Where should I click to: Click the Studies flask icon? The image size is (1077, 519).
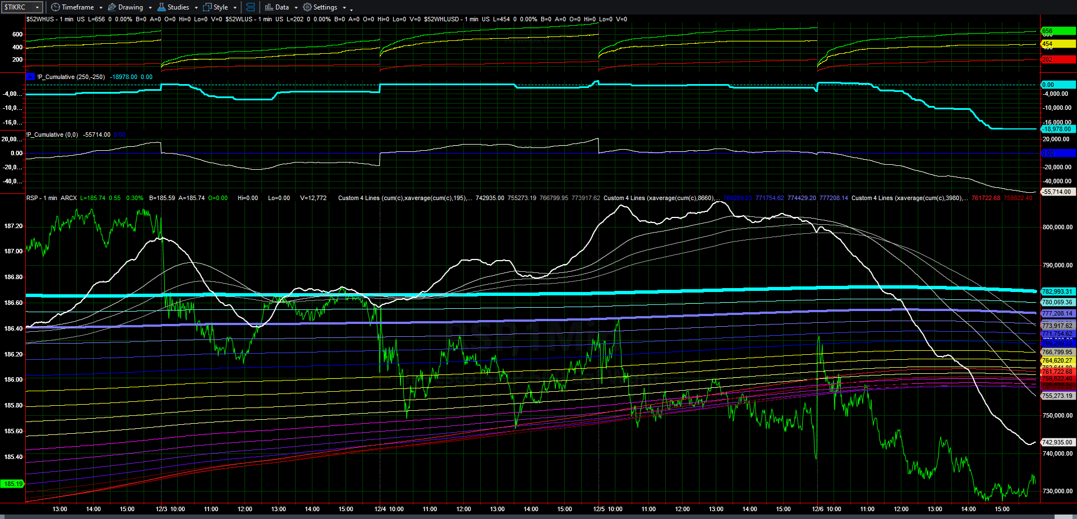pos(162,7)
